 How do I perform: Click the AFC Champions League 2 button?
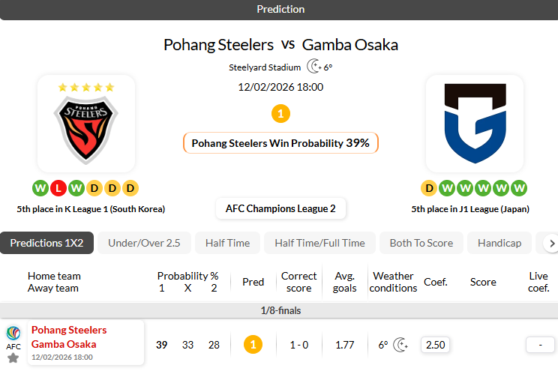click(280, 208)
